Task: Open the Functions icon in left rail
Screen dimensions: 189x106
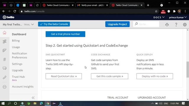Action: click(x=5, y=50)
